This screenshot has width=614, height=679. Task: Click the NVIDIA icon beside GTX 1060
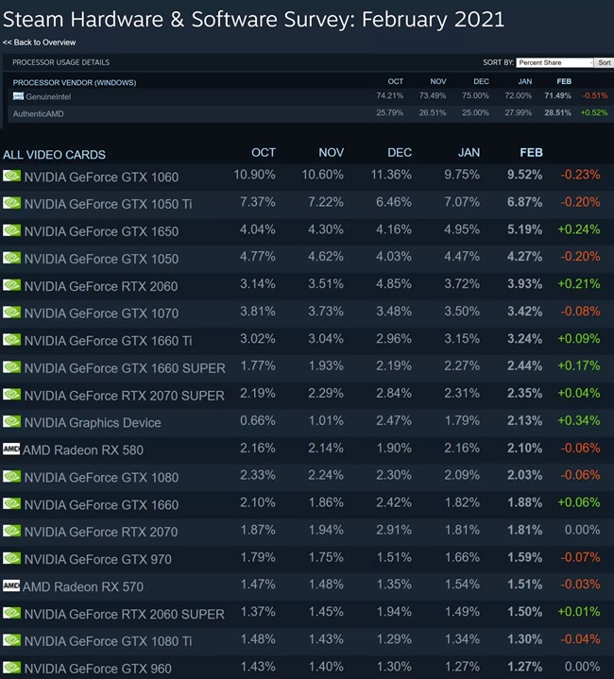tap(11, 176)
